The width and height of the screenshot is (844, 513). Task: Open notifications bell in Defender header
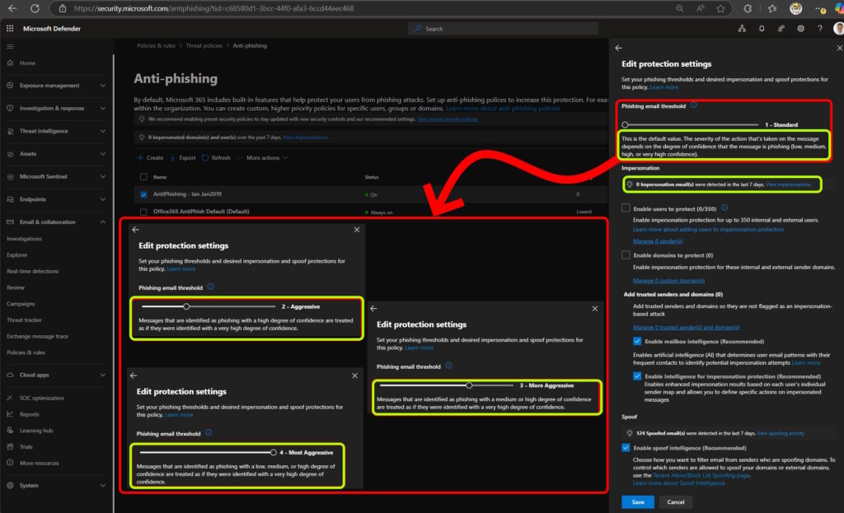761,28
